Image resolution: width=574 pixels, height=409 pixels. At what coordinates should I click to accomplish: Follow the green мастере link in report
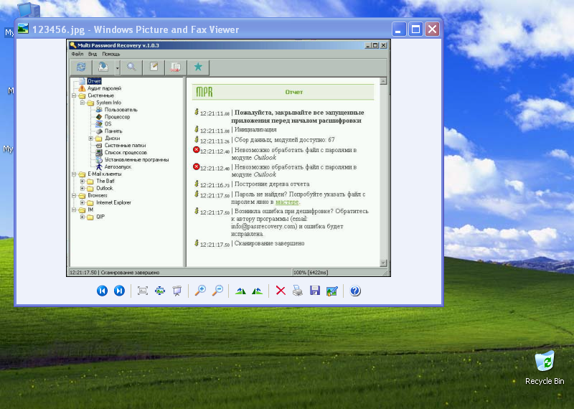pyautogui.click(x=287, y=202)
